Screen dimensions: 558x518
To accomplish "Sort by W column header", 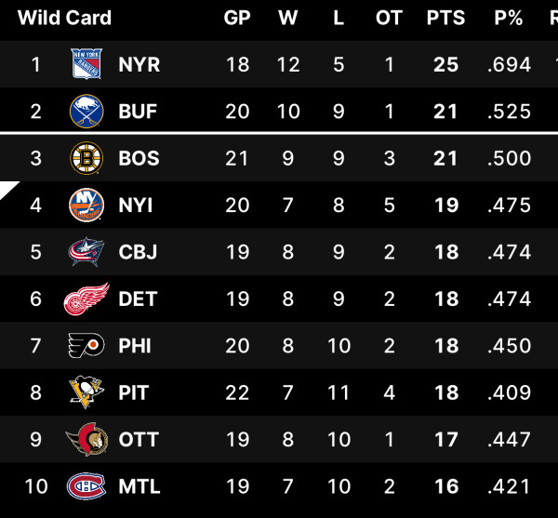I will [x=287, y=18].
